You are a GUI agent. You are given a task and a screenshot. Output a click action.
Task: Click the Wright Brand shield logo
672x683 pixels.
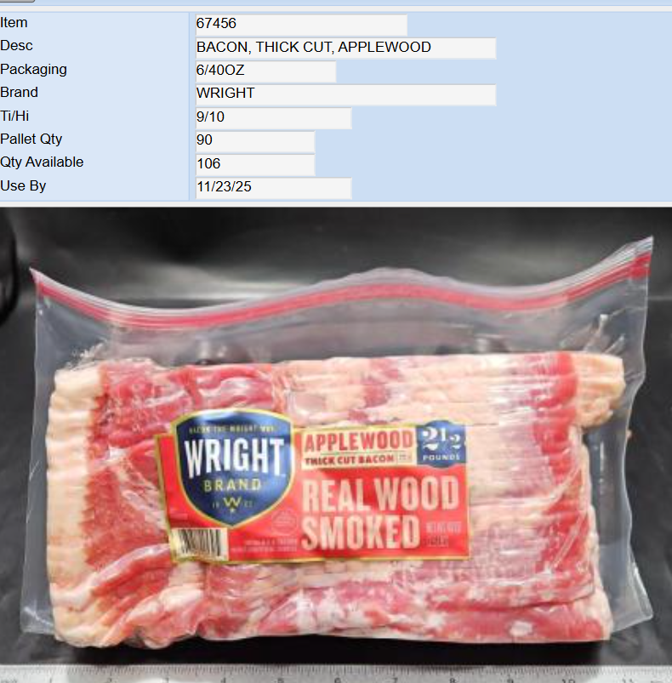point(233,468)
